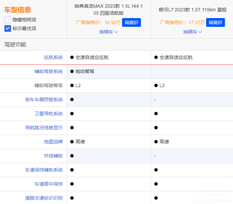
Task: Click the 辅助驾驶等级 row label
Action: [x=48, y=85]
